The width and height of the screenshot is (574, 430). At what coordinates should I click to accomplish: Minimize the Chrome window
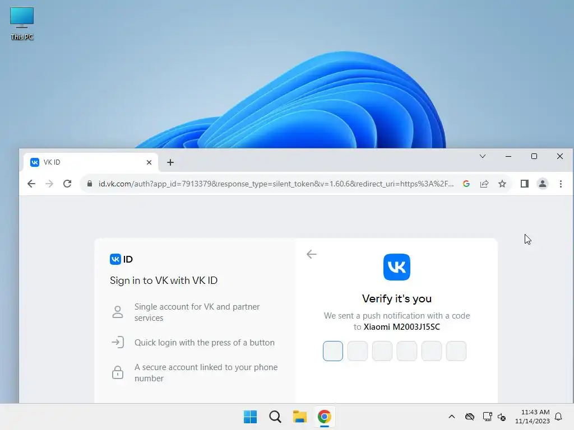pyautogui.click(x=508, y=156)
